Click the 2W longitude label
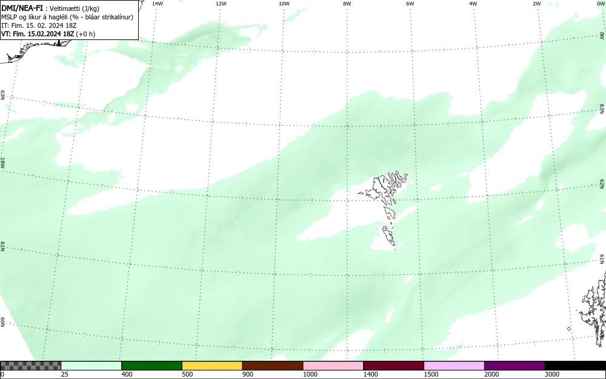 (x=536, y=4)
